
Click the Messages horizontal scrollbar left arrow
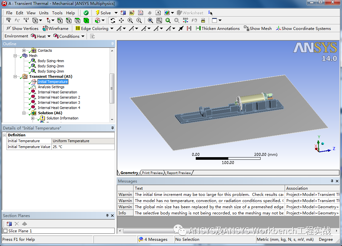click(x=120, y=230)
